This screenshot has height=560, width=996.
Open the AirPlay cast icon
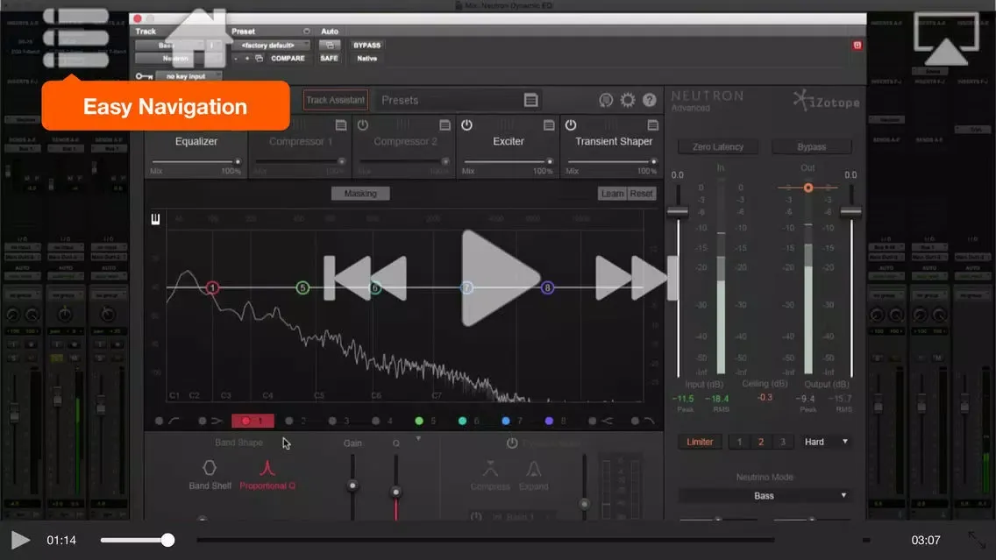pyautogui.click(x=946, y=38)
